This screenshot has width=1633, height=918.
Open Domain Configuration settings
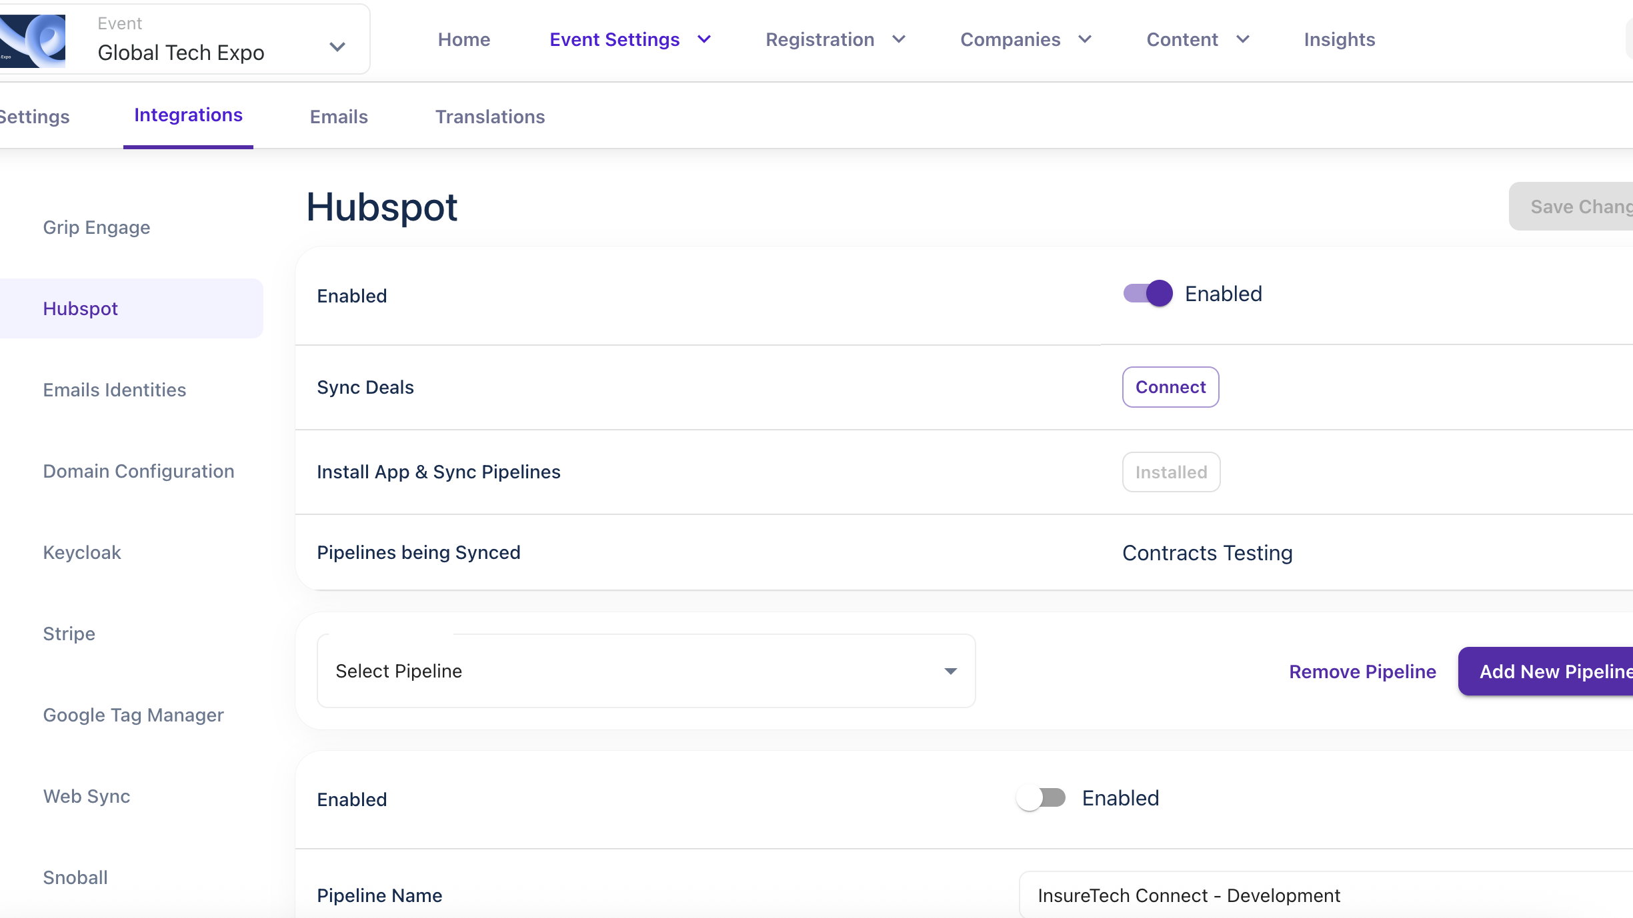139,471
